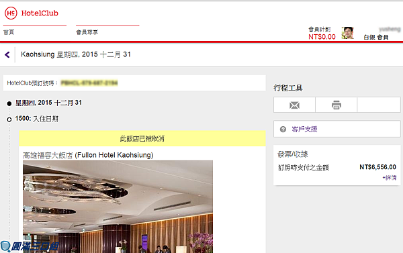The width and height of the screenshot is (403, 253).
Task: Click the NT$0.00 member rewards balance
Action: pos(322,37)
